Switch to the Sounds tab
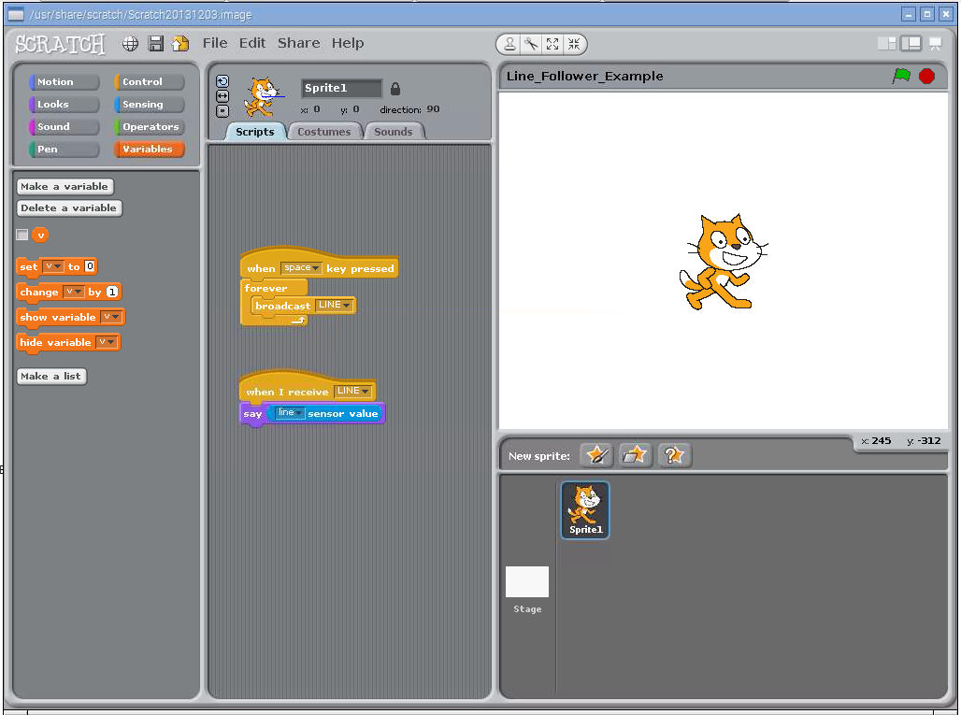This screenshot has height=715, width=961. coord(393,132)
